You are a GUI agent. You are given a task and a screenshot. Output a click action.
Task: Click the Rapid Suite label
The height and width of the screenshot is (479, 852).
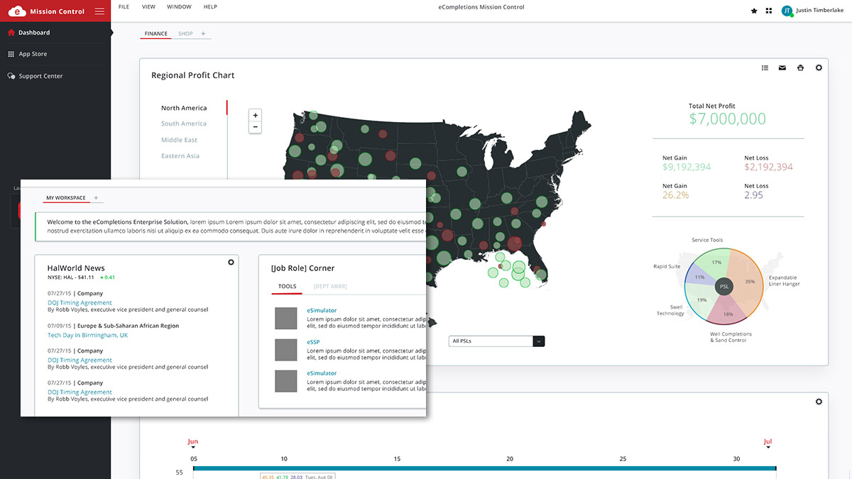point(667,267)
